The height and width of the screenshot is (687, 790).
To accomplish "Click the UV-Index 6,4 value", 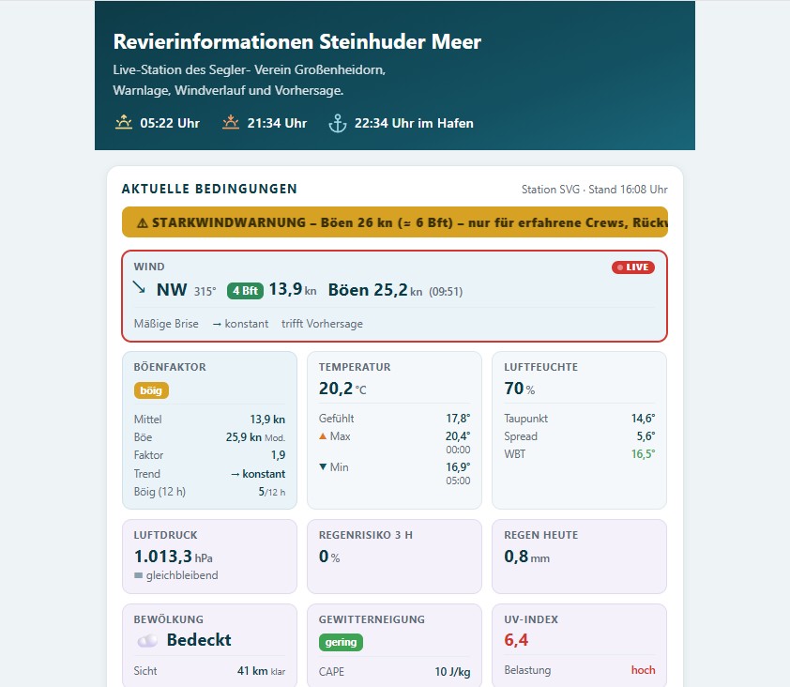I will click(x=516, y=640).
